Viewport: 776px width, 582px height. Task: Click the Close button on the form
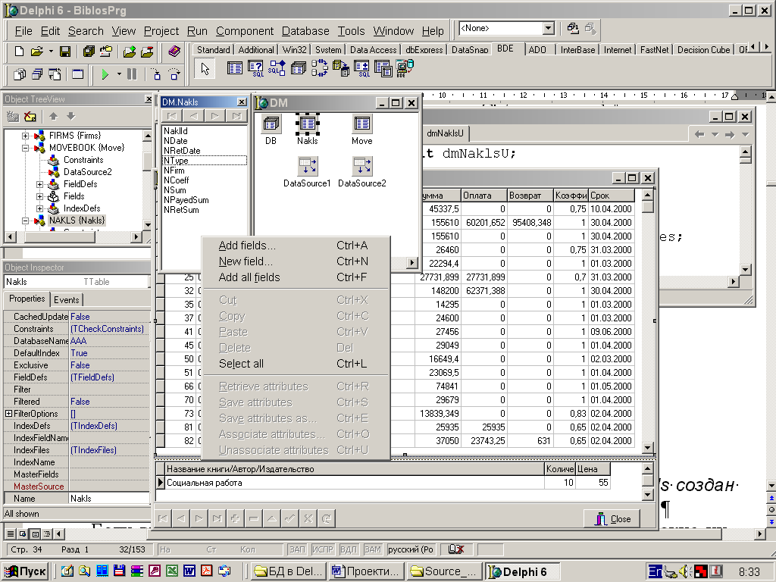pos(612,518)
